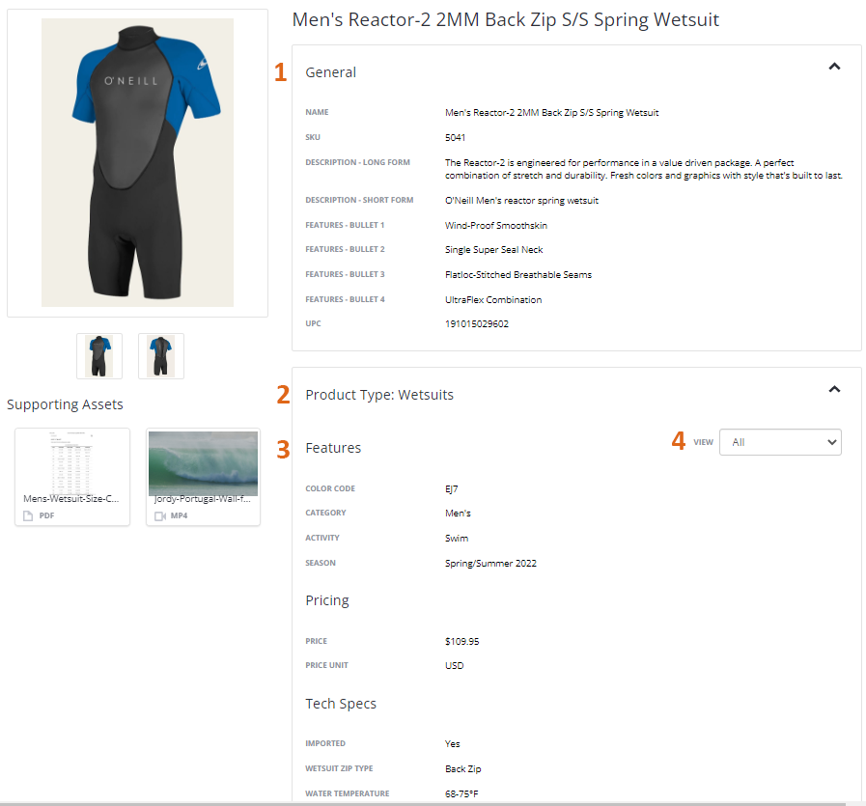Click the short description O'Neill Men's reactor spring wetsuit
866x806 pixels.
tap(521, 201)
